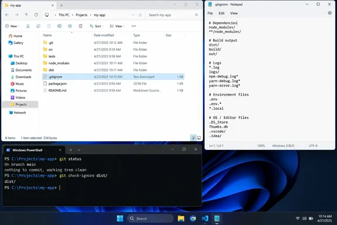Sort by the Type column header
337x225 pixels.
pyautogui.click(x=136, y=35)
